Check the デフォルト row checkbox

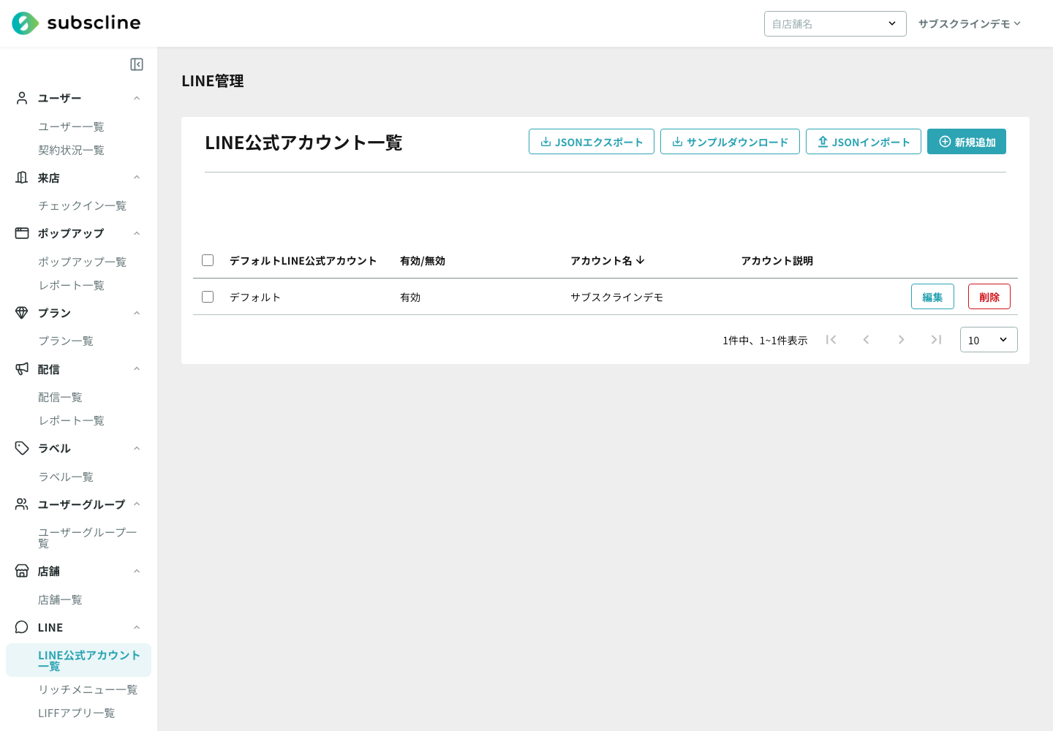208,297
